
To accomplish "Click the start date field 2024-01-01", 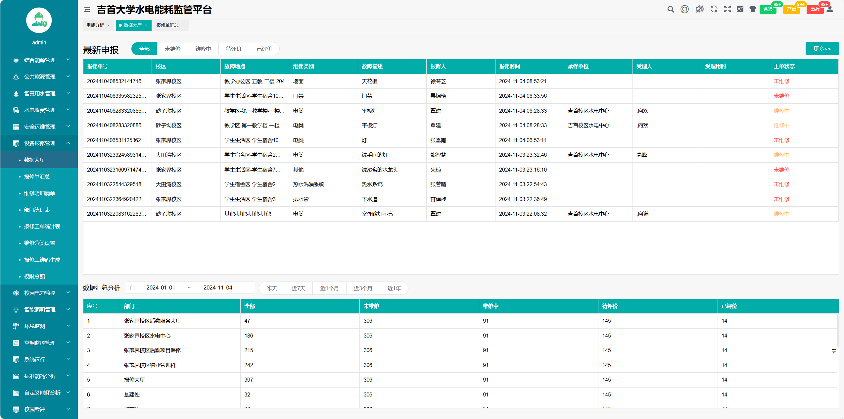I will click(x=161, y=288).
